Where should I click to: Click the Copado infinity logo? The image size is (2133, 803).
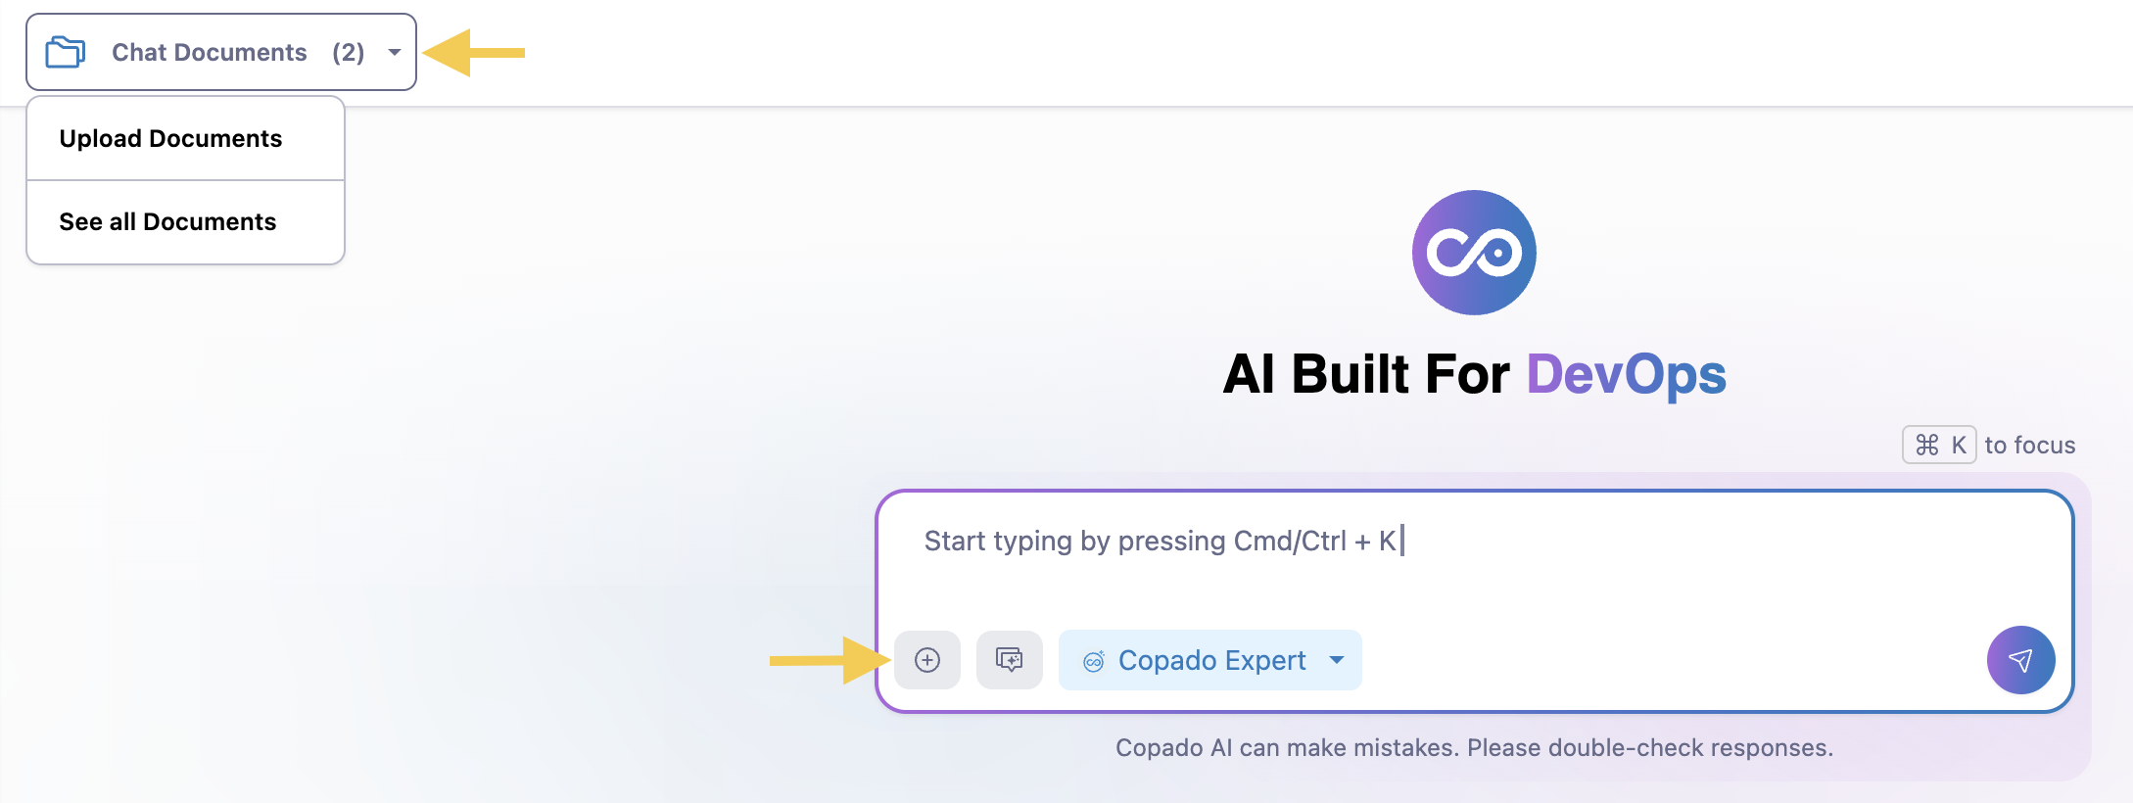click(1473, 253)
